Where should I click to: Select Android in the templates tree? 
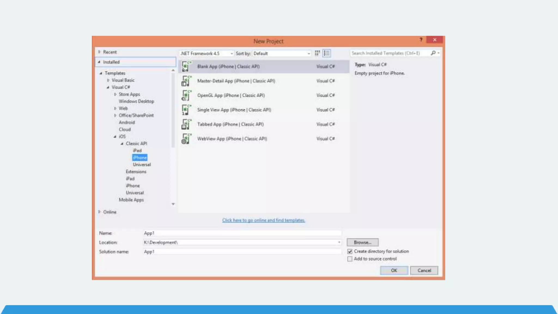127,122
